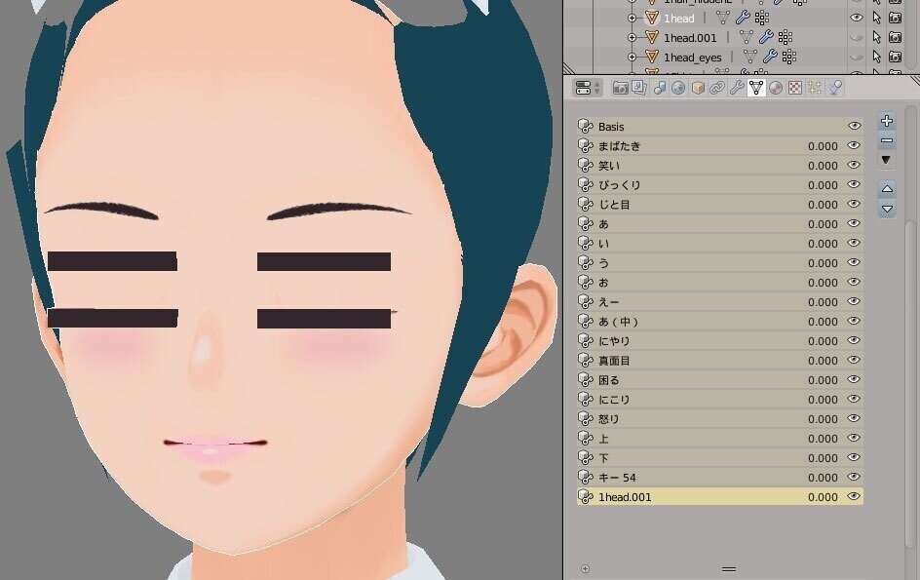Open the Object properties cube tab
Screen dimensions: 920x580
point(698,88)
